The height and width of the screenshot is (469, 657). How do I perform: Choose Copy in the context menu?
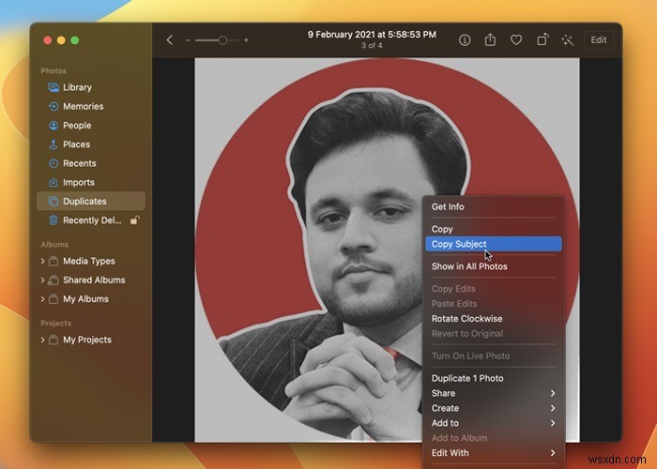[494, 229]
